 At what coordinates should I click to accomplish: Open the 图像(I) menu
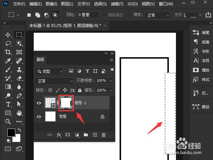click(51, 4)
